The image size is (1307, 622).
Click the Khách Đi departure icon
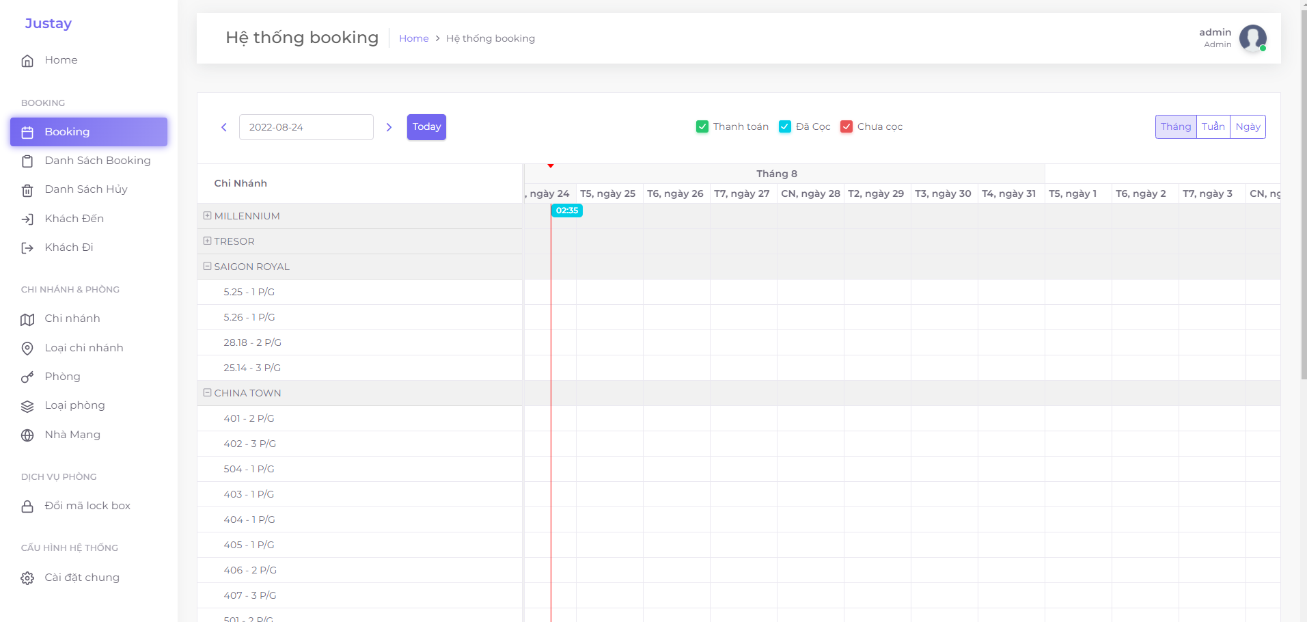pos(27,248)
